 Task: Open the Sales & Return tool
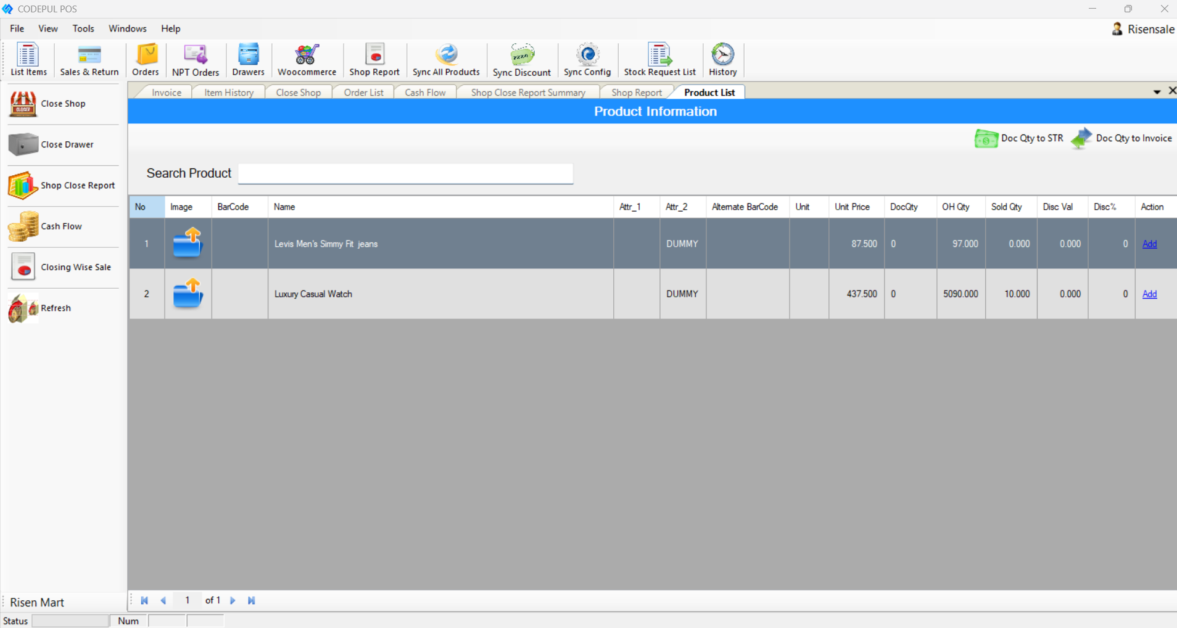[88, 59]
